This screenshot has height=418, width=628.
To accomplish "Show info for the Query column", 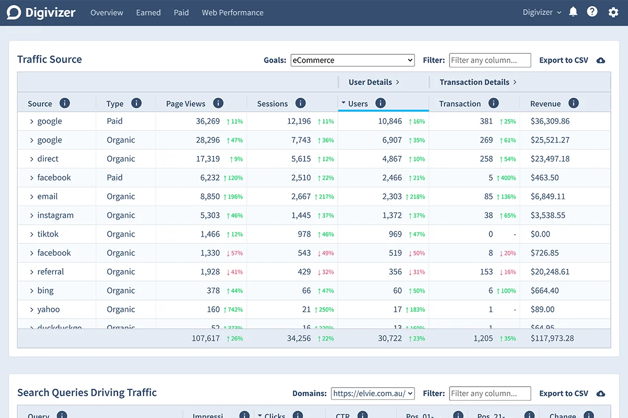I will coord(62,415).
